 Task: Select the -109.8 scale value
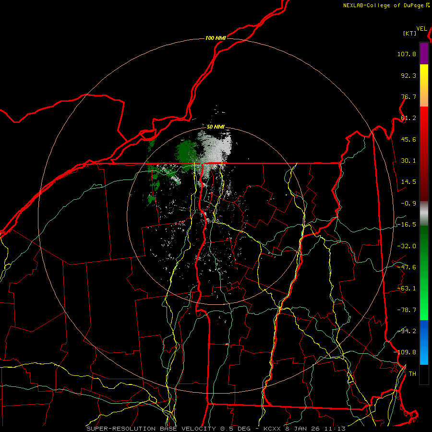click(405, 352)
